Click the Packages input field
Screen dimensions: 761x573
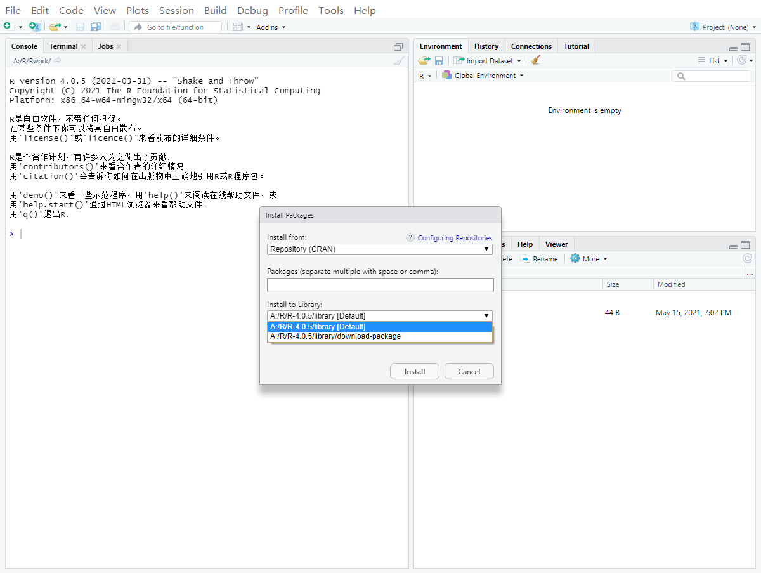pyautogui.click(x=380, y=284)
